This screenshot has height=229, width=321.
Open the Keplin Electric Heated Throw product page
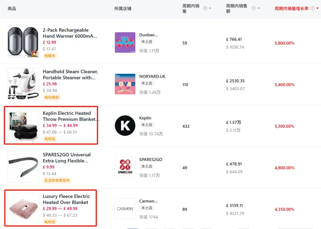coord(70,116)
